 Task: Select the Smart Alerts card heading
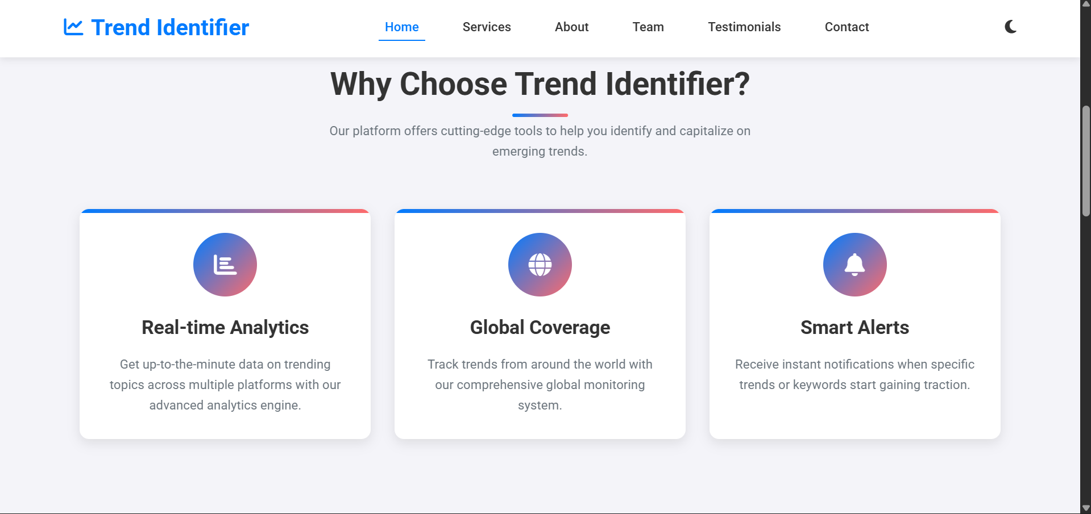tap(854, 328)
